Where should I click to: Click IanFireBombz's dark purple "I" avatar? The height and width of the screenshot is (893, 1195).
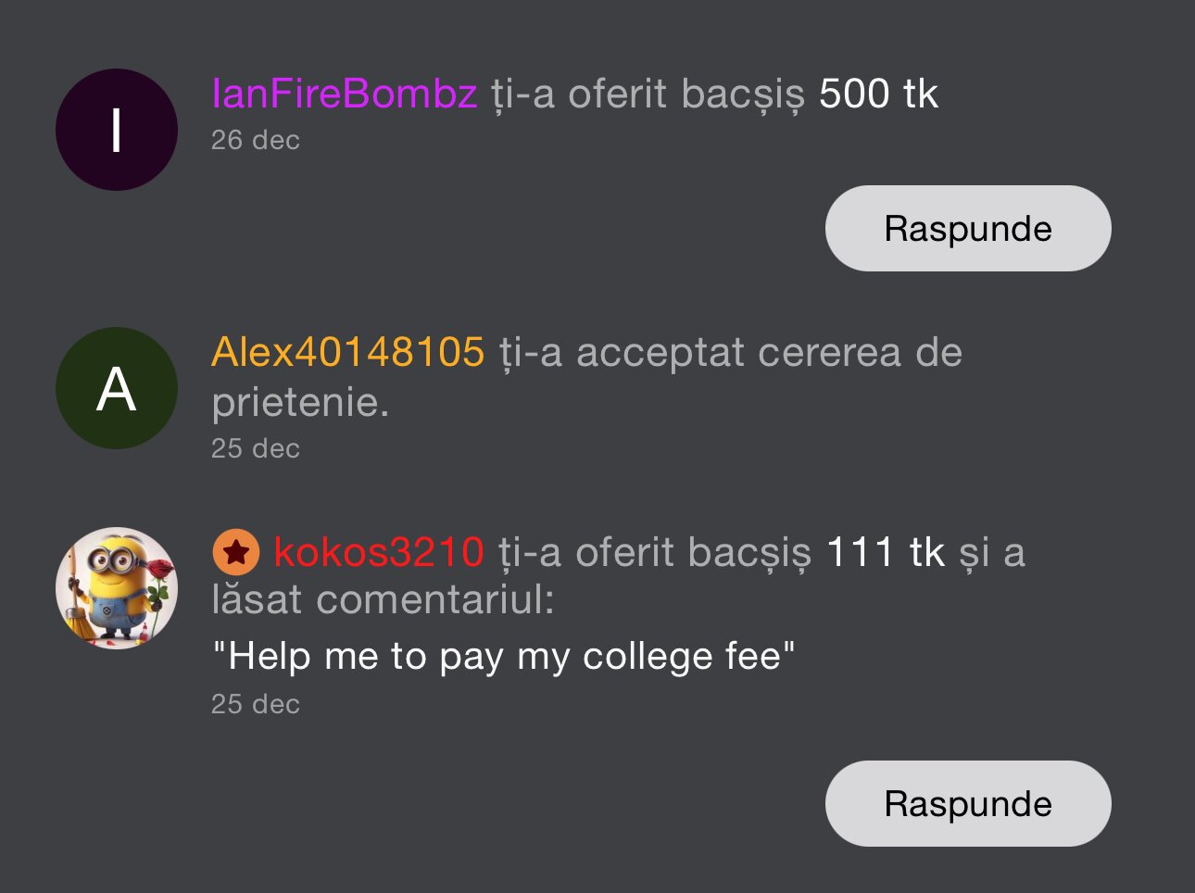click(117, 130)
